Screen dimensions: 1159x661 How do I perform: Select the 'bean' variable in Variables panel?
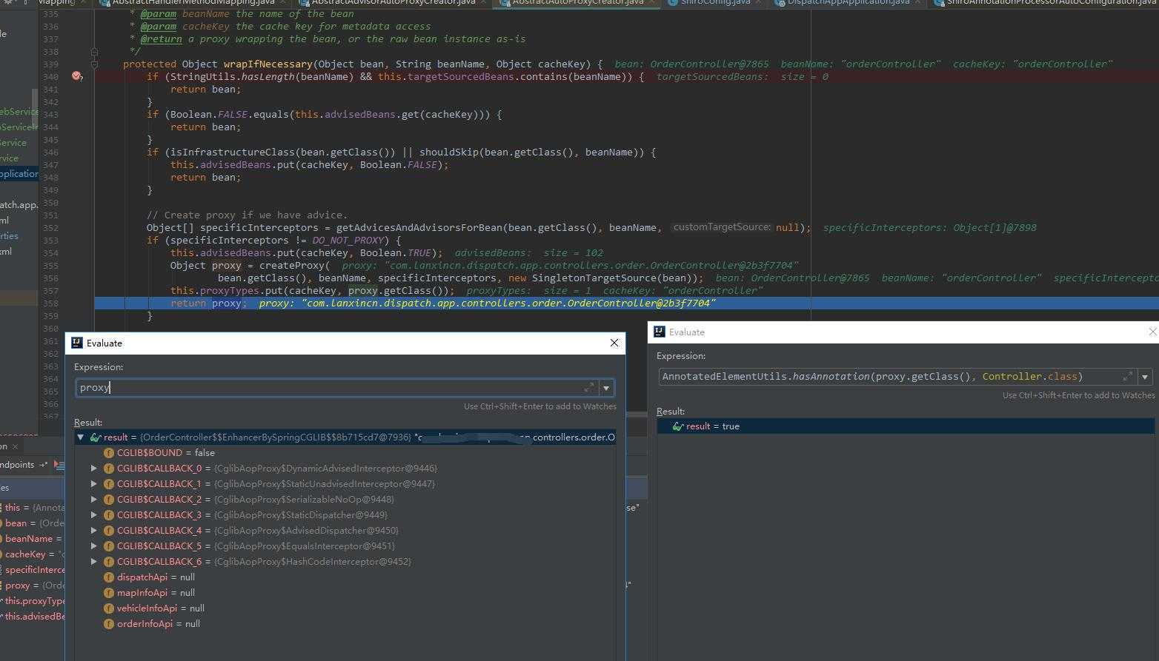coord(32,523)
